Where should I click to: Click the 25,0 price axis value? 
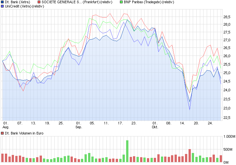pos(227,73)
